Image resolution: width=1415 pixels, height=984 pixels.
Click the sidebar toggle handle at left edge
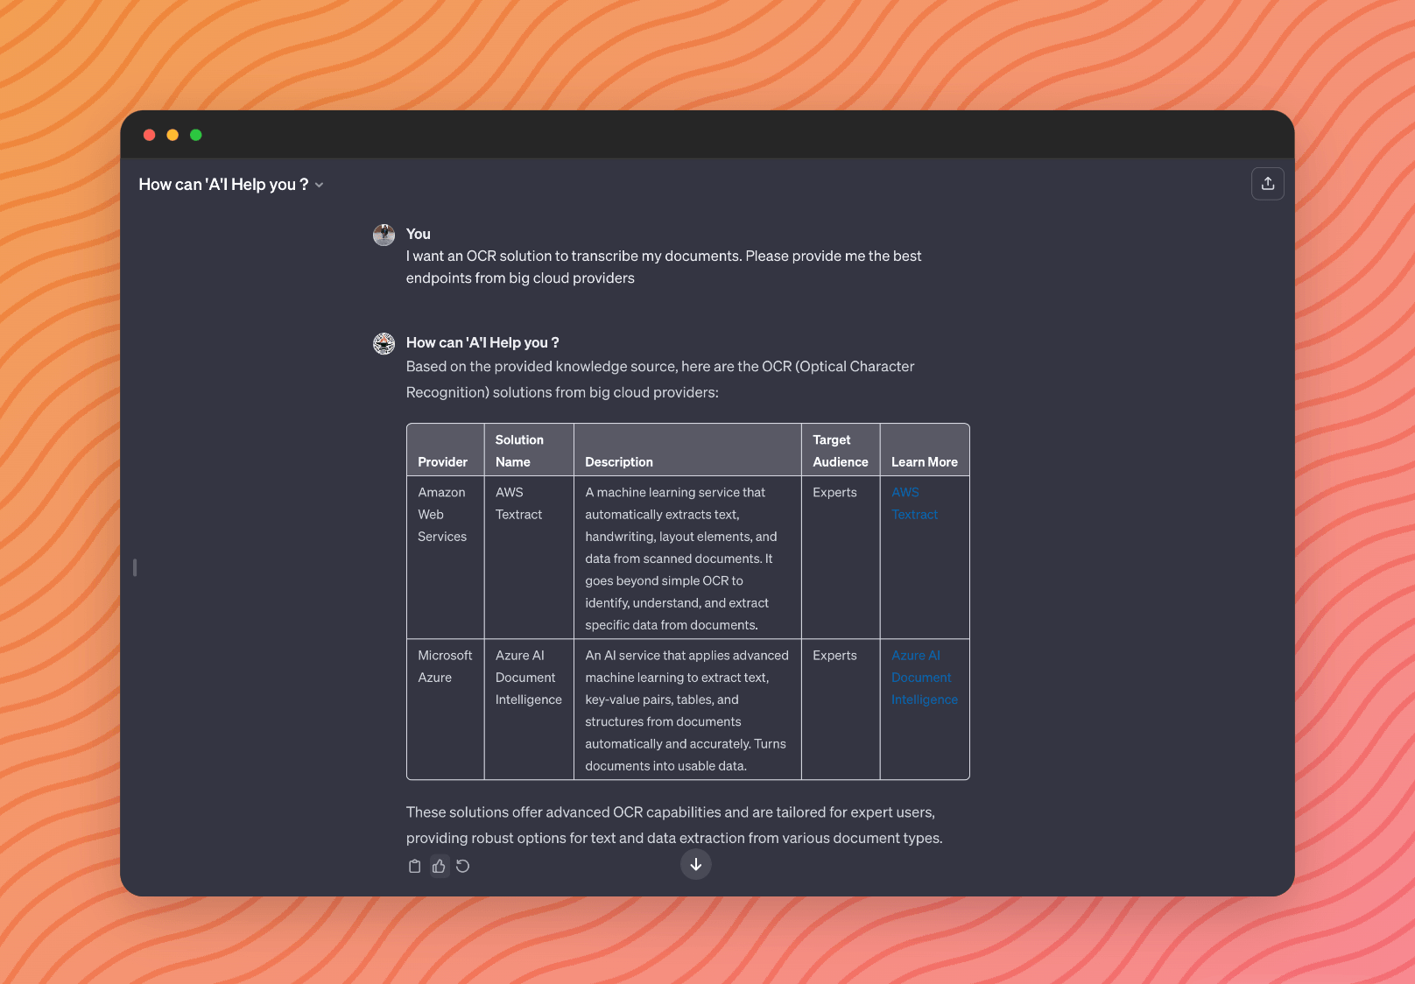(135, 567)
